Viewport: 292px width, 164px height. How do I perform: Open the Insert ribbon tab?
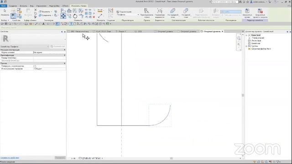click(x=23, y=6)
